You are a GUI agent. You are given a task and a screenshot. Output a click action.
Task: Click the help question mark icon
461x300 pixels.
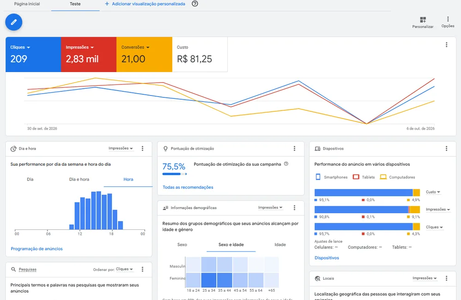tap(195, 4)
